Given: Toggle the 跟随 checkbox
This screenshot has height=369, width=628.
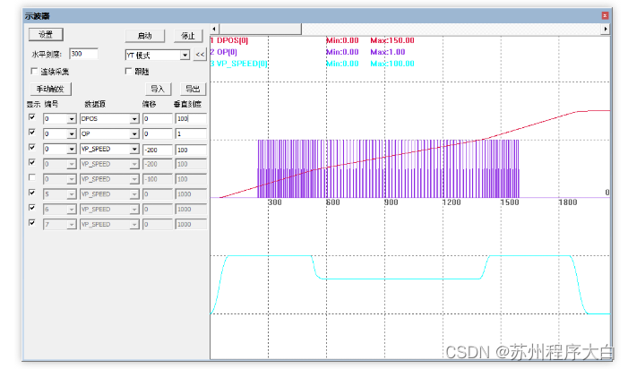Looking at the screenshot, I should [129, 71].
